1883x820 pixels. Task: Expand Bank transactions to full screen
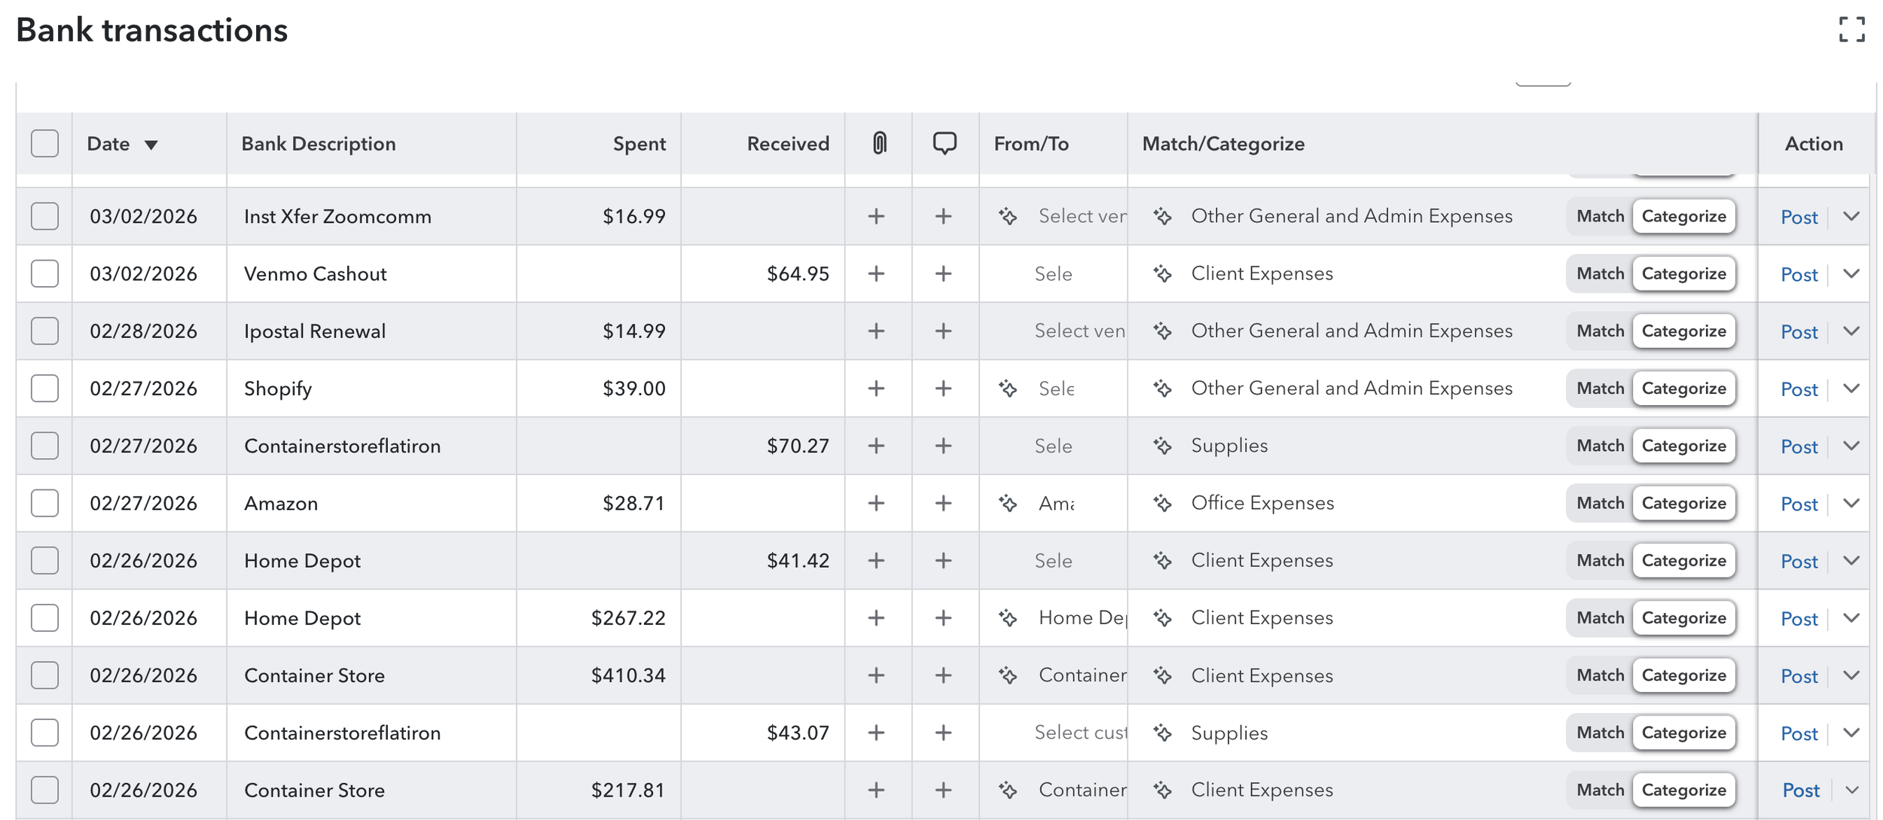(1851, 30)
